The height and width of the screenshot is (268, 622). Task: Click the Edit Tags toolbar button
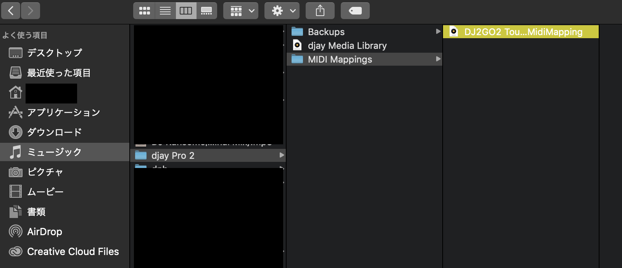tap(355, 11)
